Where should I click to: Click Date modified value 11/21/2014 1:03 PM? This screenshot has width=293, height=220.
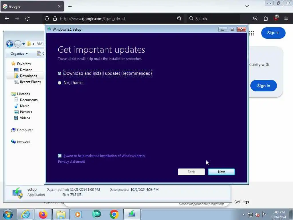[x=85, y=190]
